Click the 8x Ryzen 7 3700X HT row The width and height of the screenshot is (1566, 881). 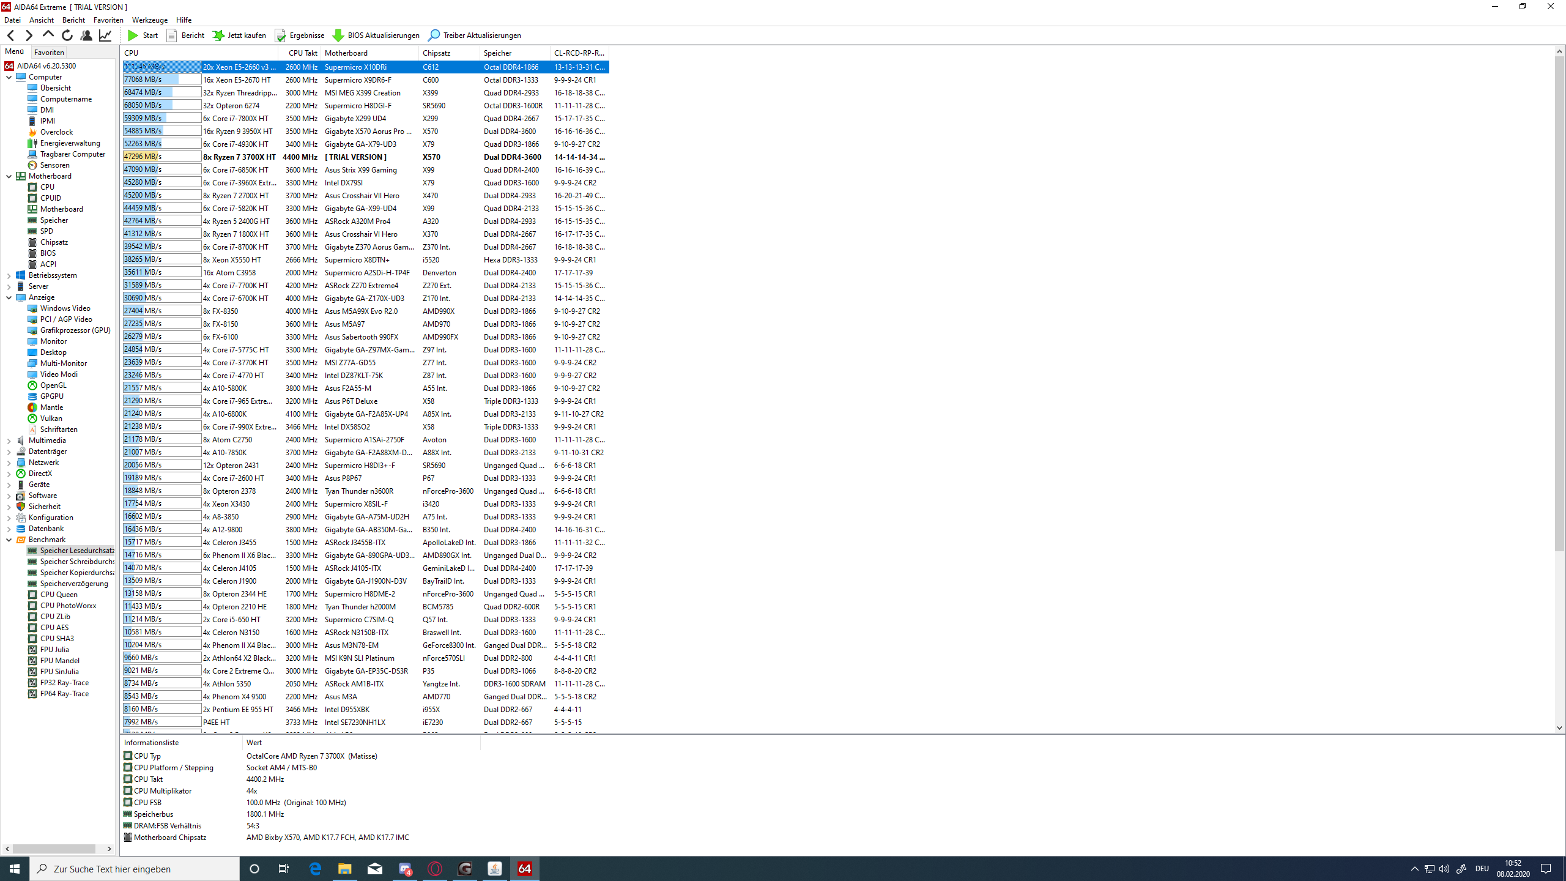tap(365, 157)
